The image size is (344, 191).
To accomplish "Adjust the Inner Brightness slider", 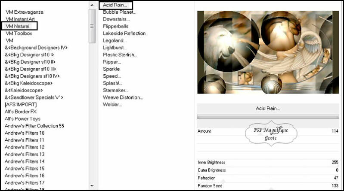I will pyautogui.click(x=268, y=162).
